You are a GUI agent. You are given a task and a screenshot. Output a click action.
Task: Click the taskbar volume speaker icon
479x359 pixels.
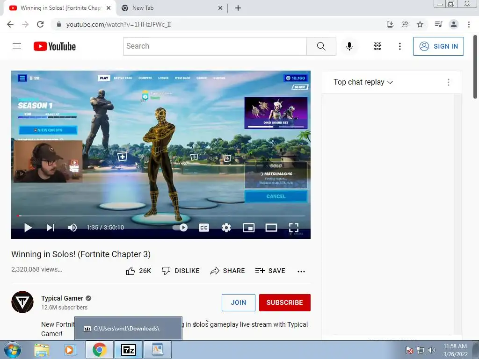click(432, 350)
